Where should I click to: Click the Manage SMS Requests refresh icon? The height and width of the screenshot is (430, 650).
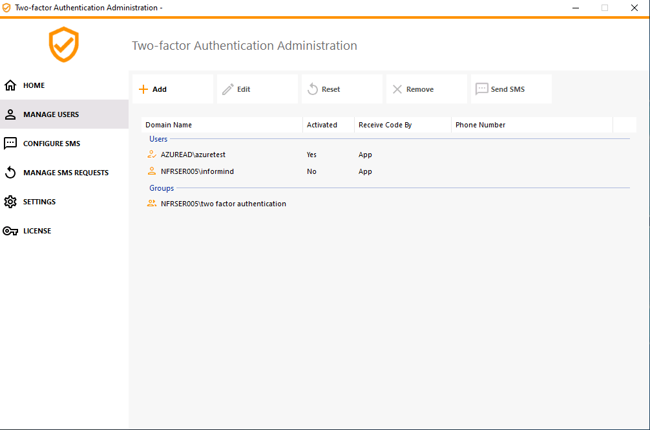click(x=10, y=173)
